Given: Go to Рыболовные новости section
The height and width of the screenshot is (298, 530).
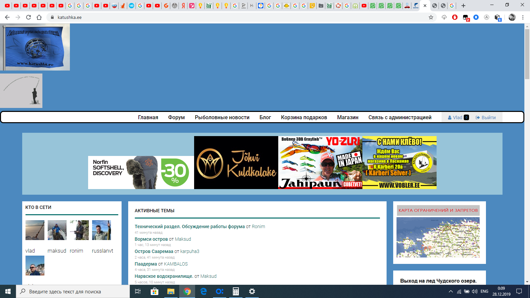Looking at the screenshot, I should point(222,117).
